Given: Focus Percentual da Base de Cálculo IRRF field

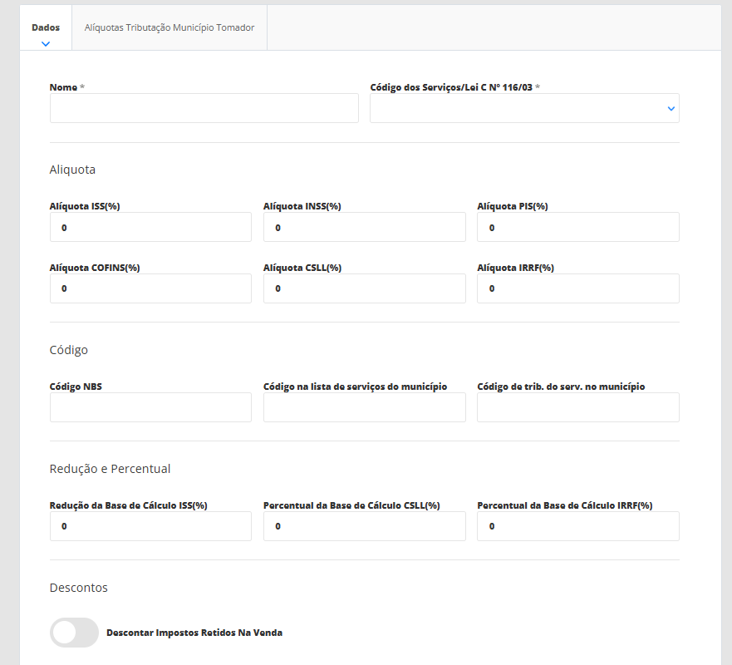Looking at the screenshot, I should (x=577, y=526).
